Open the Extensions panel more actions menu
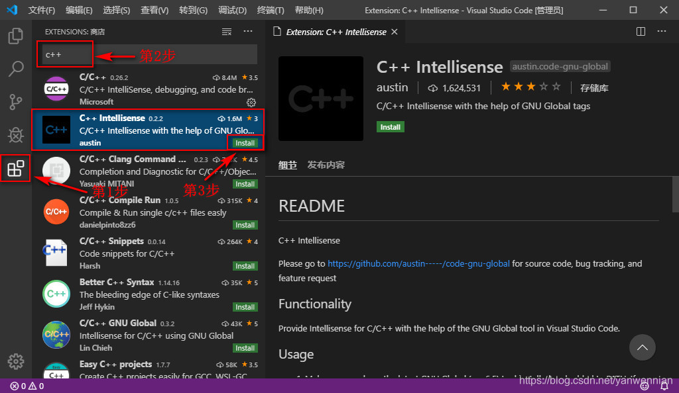679x393 pixels. point(248,31)
